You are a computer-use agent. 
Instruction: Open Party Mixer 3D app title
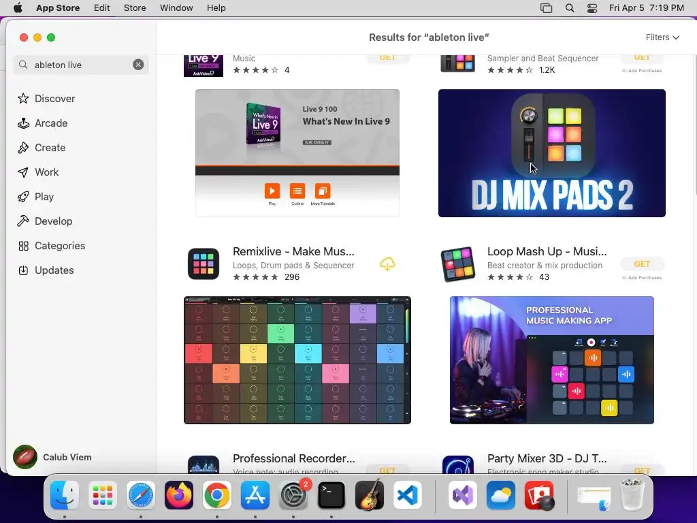547,458
